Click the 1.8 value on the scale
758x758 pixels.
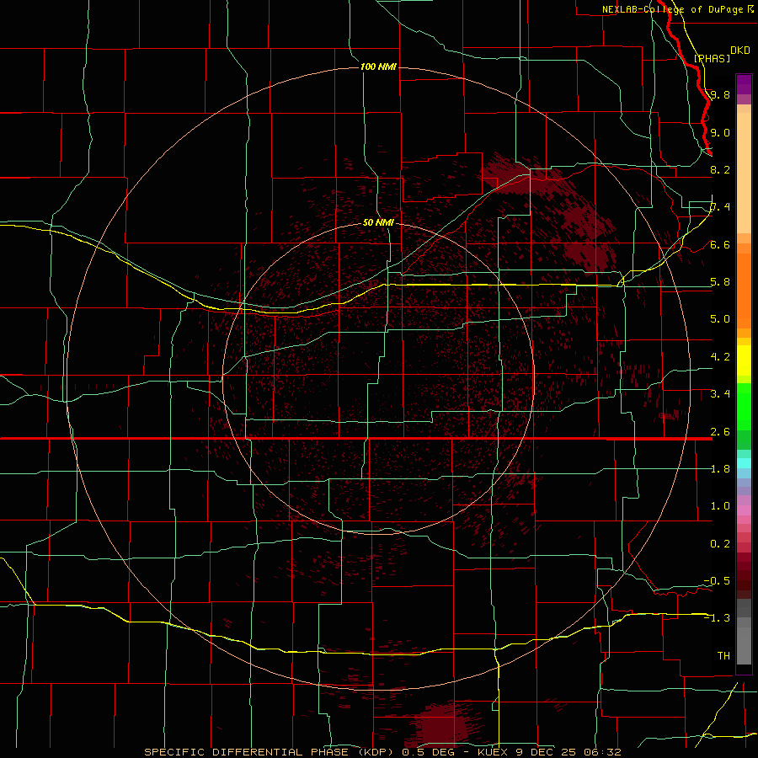tap(720, 468)
